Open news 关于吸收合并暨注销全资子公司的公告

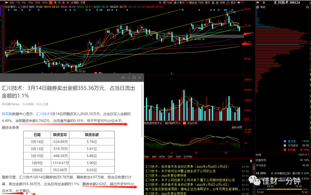(180, 171)
